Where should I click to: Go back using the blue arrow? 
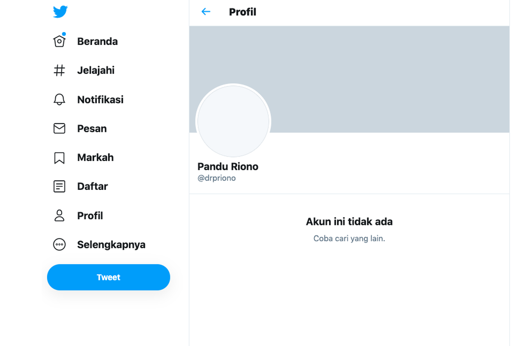coord(206,12)
